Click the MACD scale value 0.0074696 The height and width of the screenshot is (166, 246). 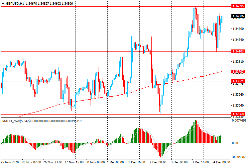(x=239, y=121)
